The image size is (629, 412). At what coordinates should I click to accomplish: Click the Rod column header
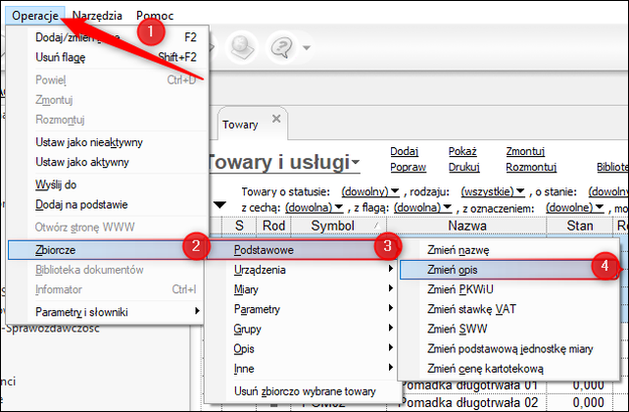coord(273,226)
